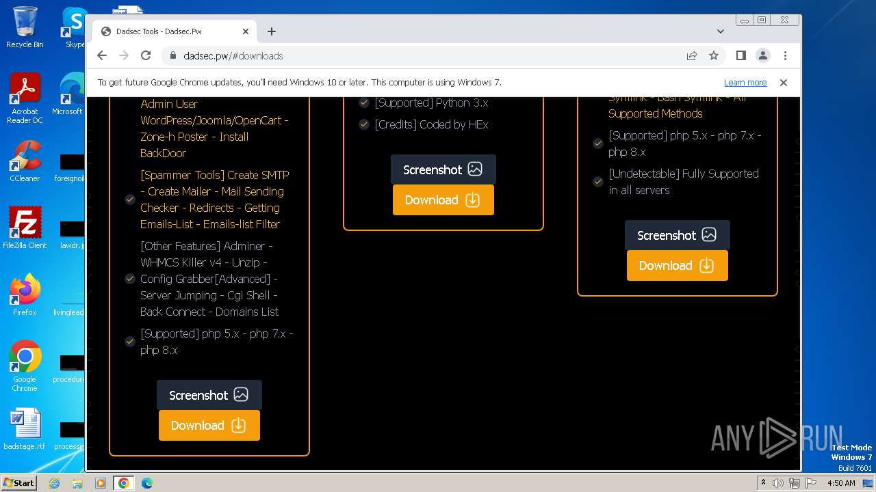The image size is (876, 492).
Task: Go back to the previous page
Action: (102, 55)
